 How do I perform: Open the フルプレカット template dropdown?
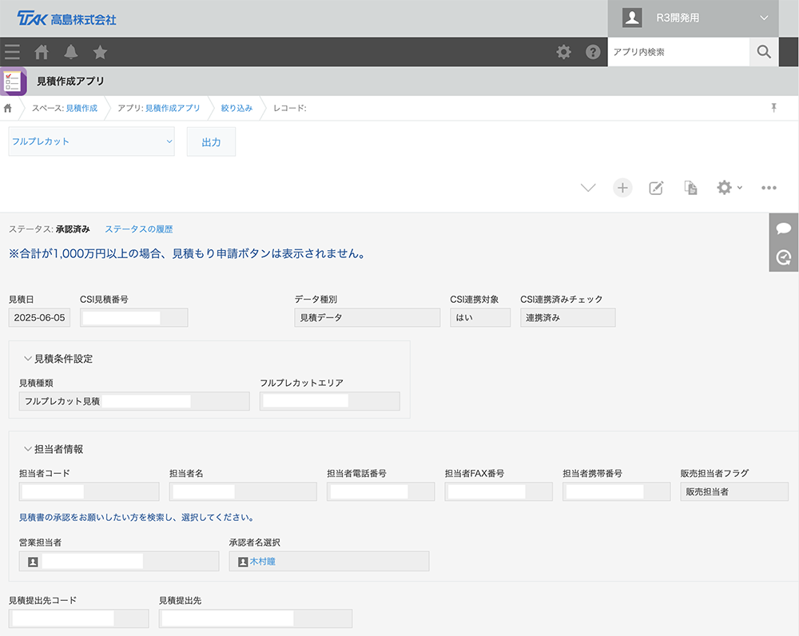click(92, 141)
